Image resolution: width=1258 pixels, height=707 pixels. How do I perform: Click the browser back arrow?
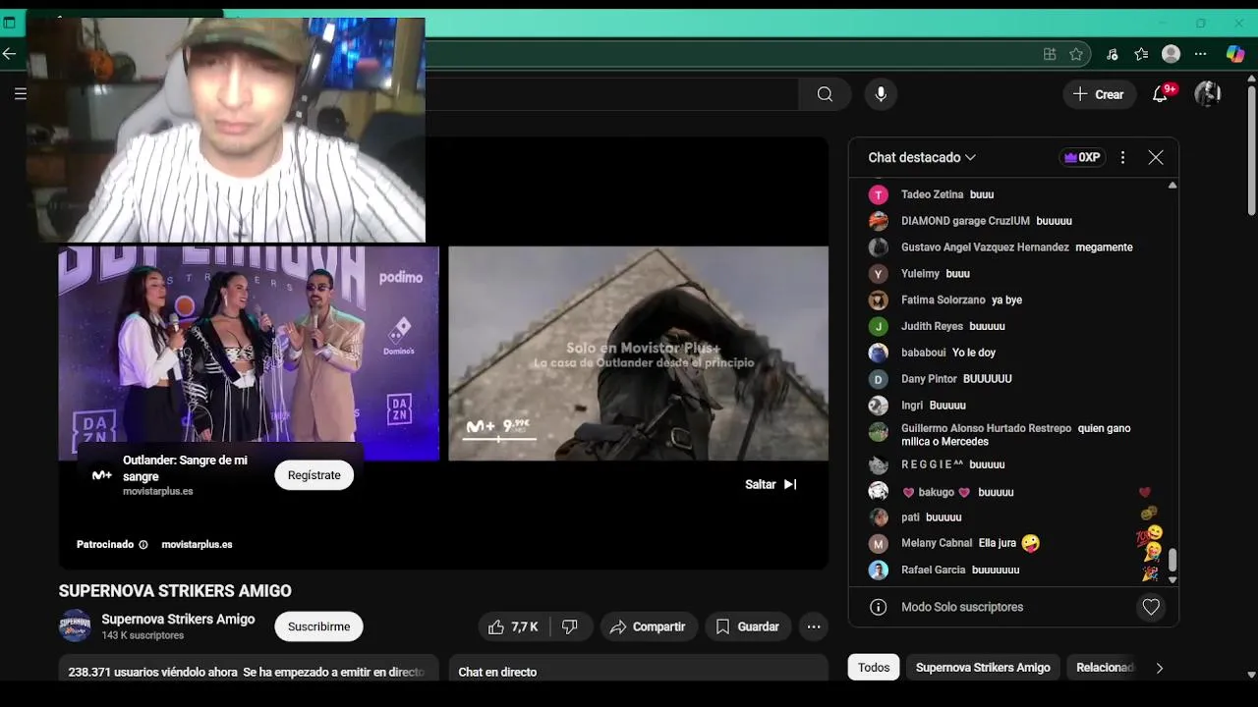[10, 54]
